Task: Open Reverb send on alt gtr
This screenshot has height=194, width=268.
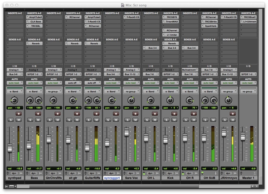Action: point(73,43)
